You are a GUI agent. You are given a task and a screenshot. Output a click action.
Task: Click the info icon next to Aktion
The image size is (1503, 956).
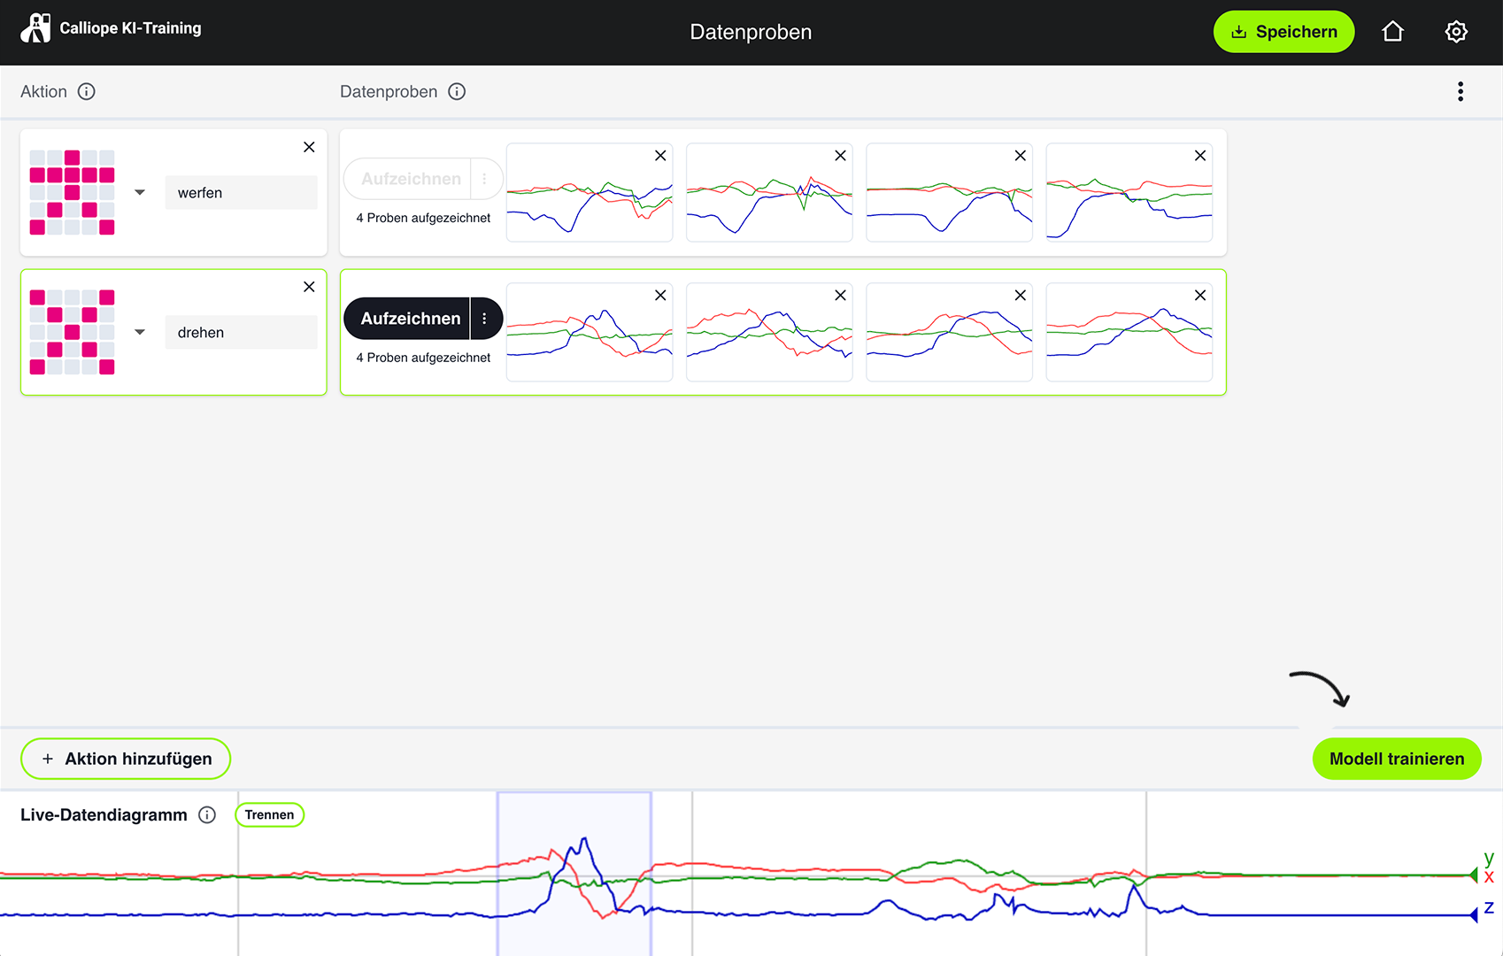[x=86, y=92]
